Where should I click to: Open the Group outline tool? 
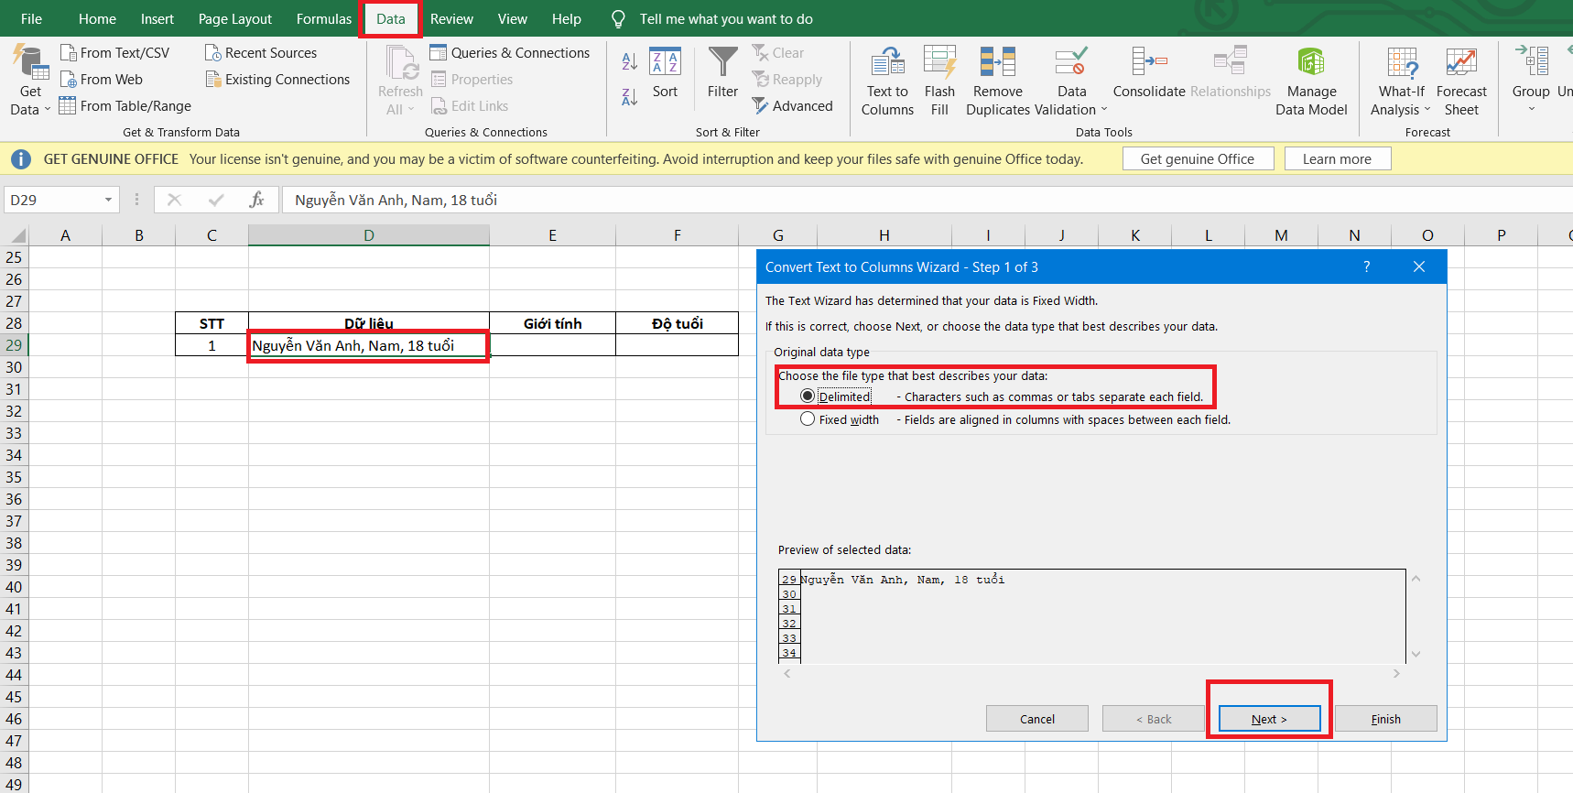point(1531,80)
